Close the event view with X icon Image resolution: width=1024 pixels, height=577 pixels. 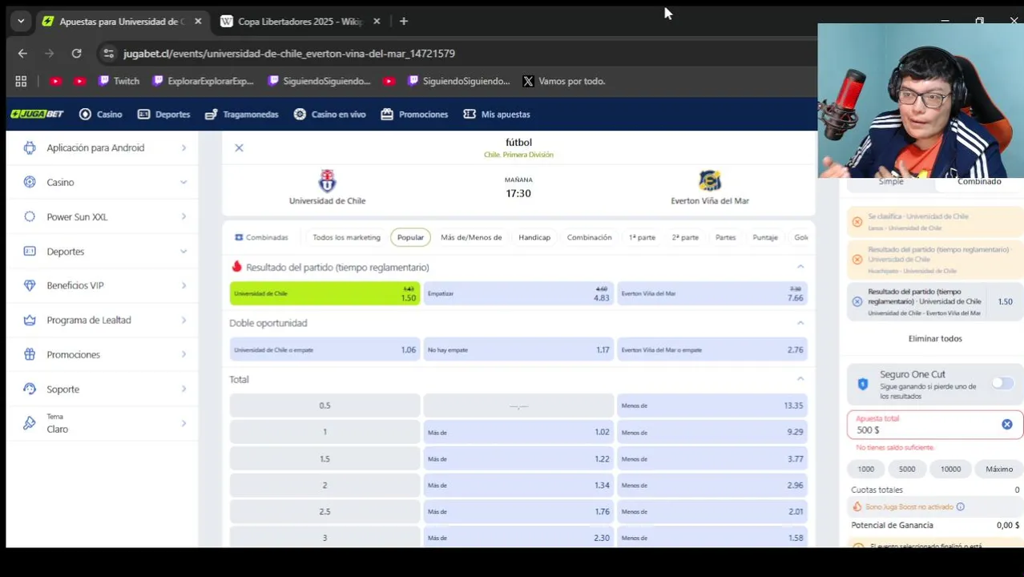tap(239, 147)
